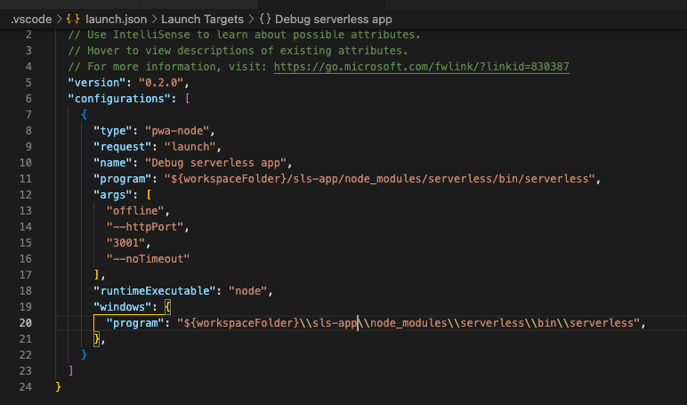The image size is (687, 405).
Task: Click the Launch Targets breadcrumb item
Action: (x=202, y=20)
